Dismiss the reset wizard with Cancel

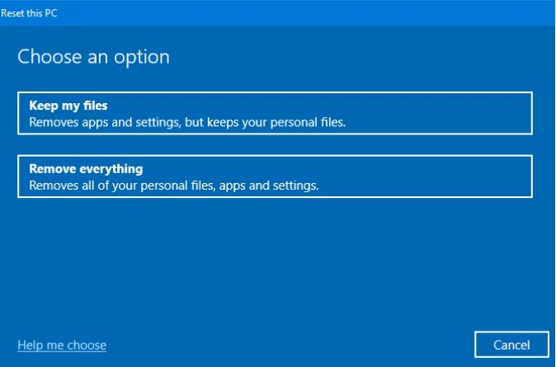[511, 345]
